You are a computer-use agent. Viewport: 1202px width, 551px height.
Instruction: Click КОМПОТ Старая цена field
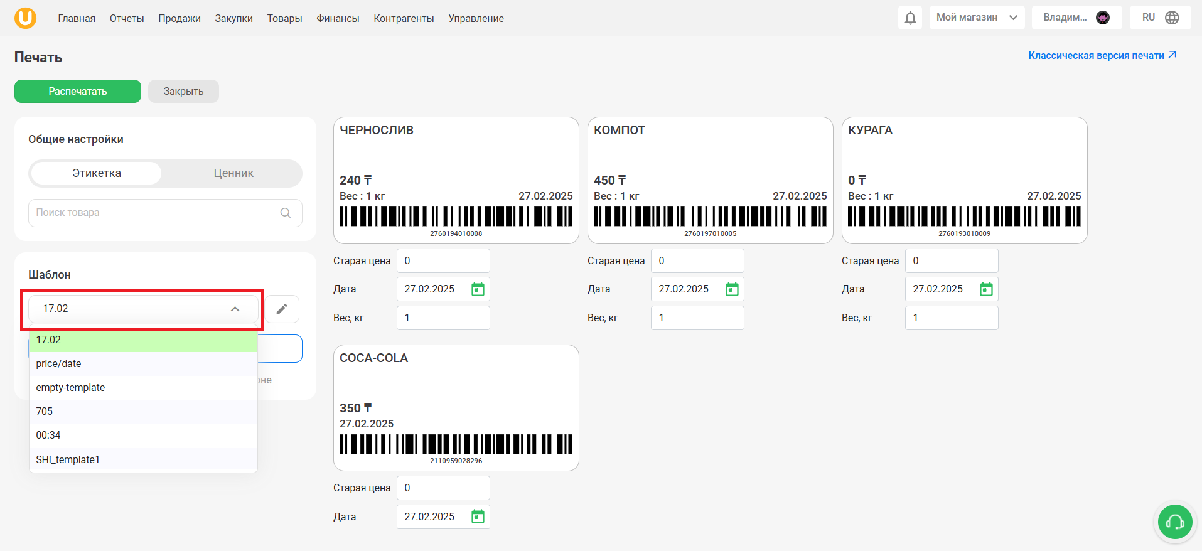pyautogui.click(x=697, y=261)
